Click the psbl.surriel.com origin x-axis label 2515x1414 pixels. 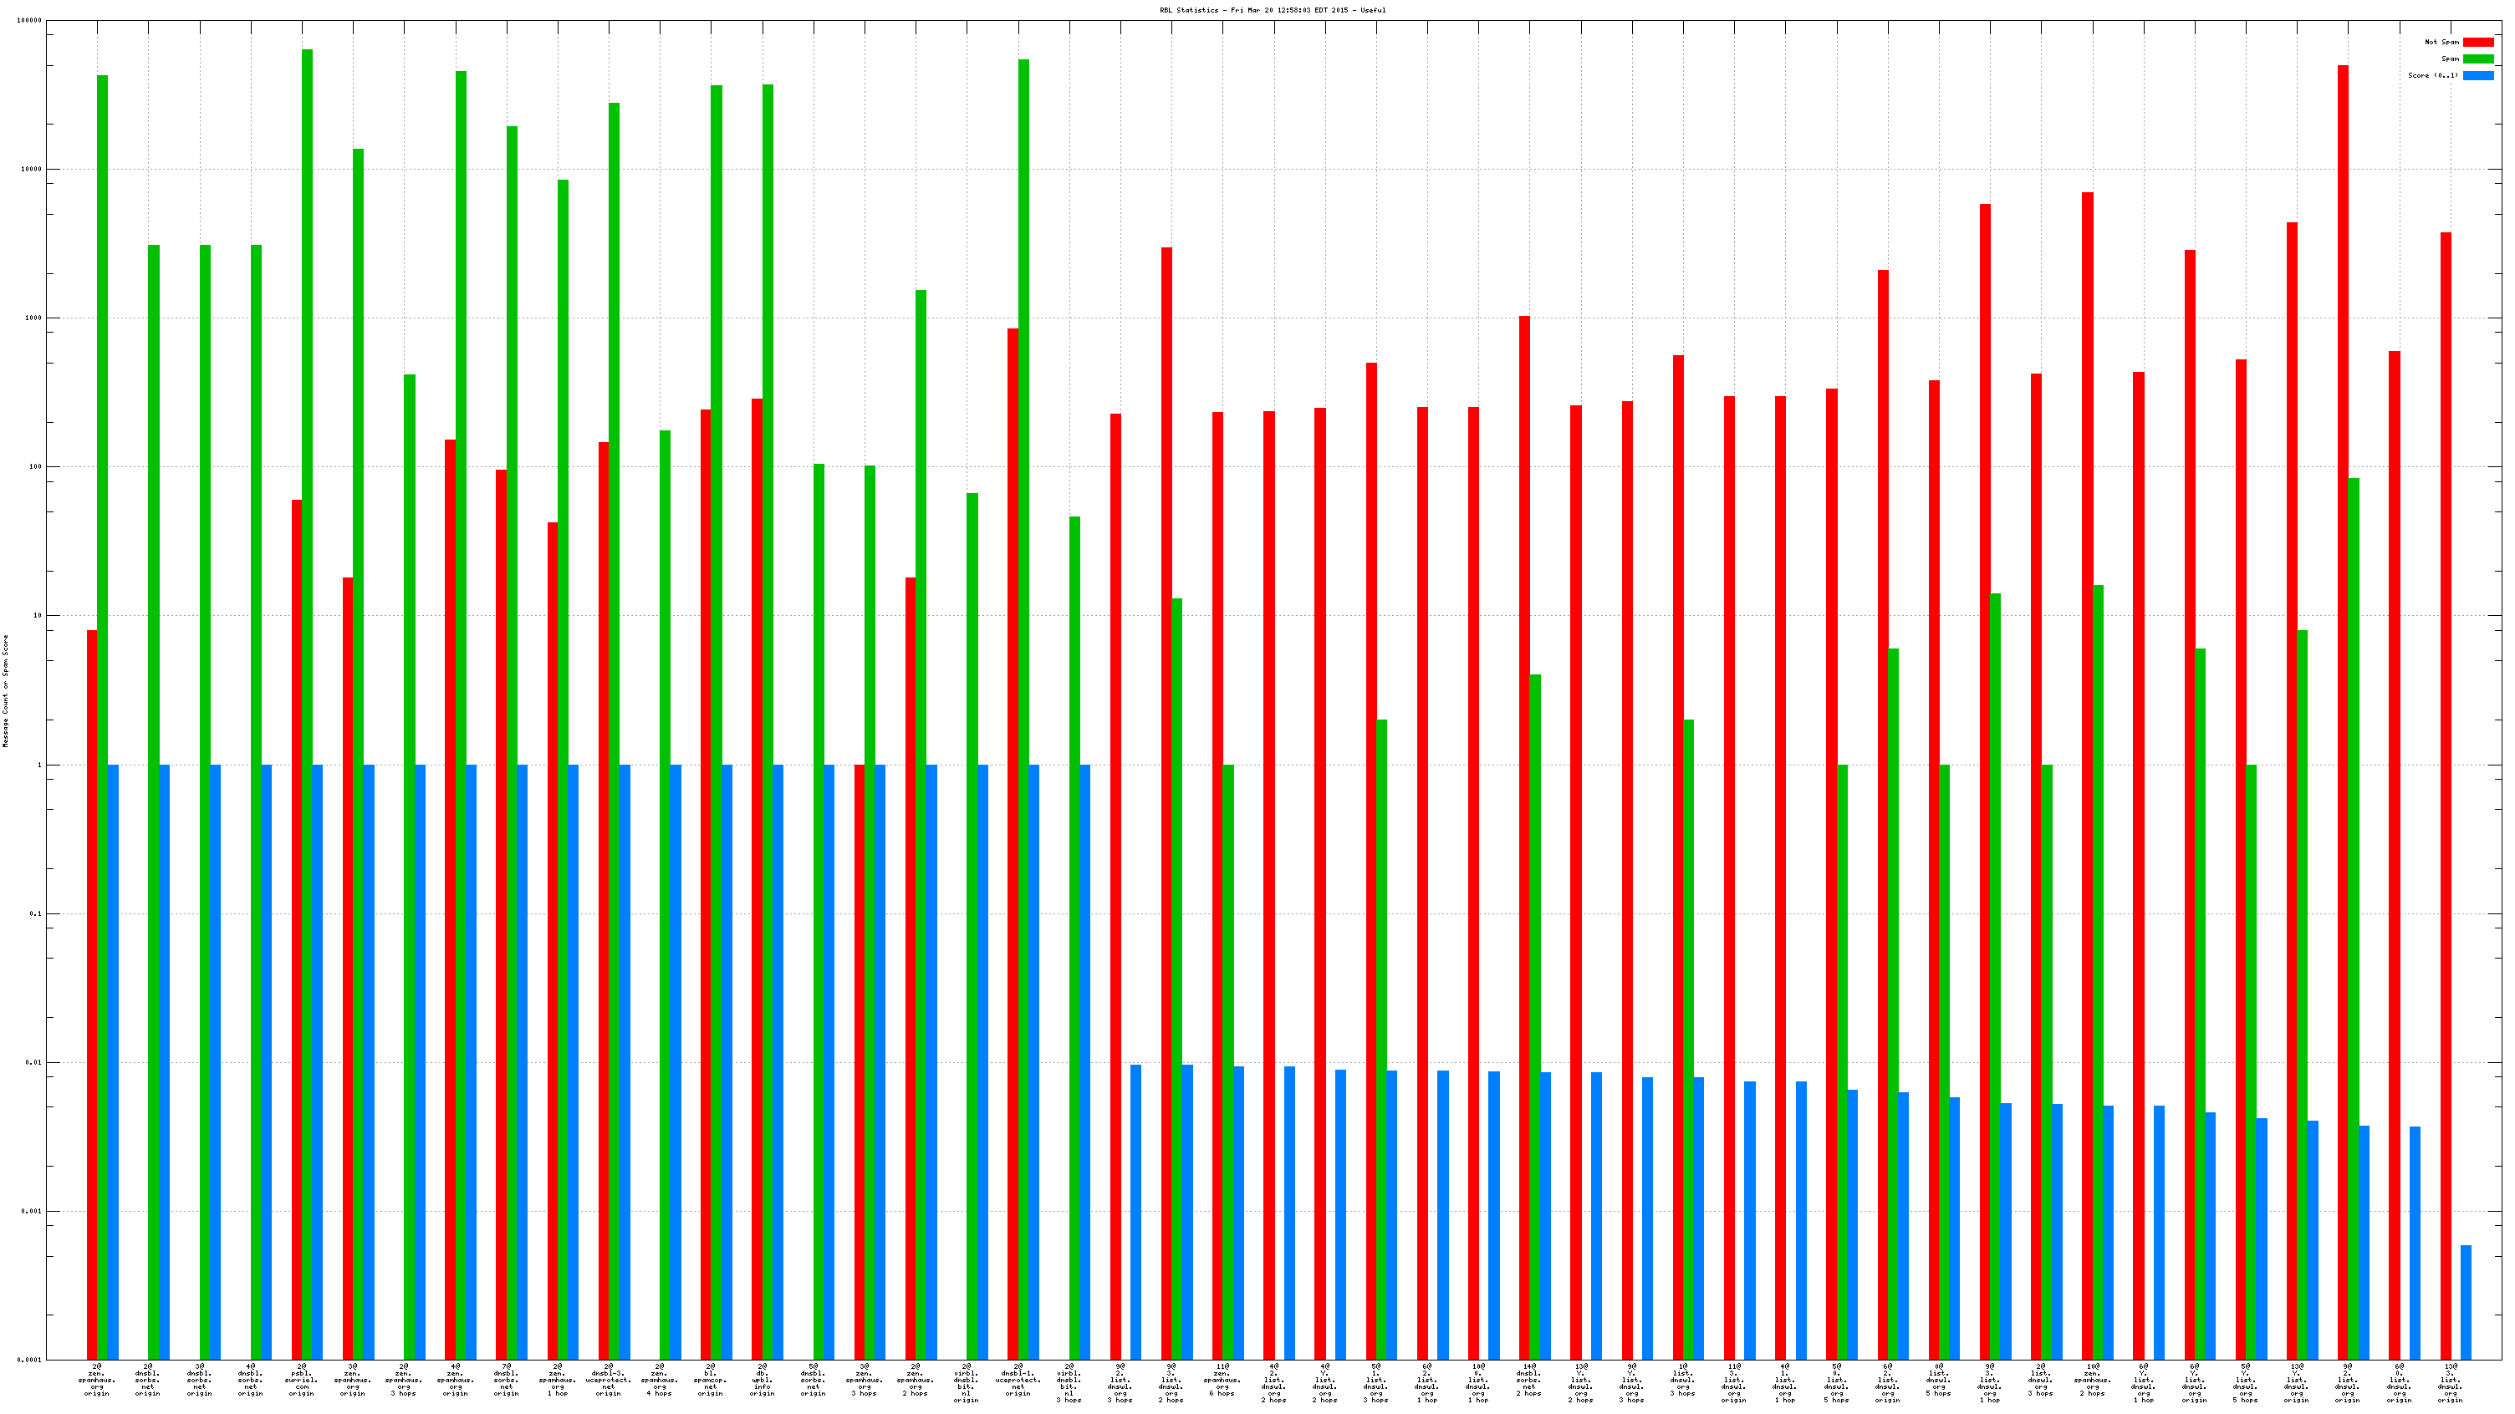click(301, 1379)
